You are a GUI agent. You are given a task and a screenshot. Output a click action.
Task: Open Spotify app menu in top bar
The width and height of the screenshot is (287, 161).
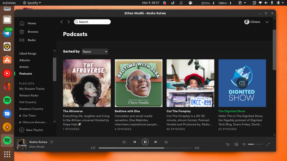(32, 3)
